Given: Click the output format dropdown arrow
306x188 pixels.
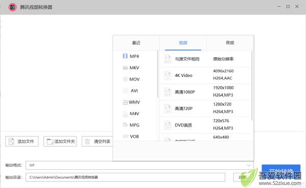Looking at the screenshot, I should click(249, 166).
